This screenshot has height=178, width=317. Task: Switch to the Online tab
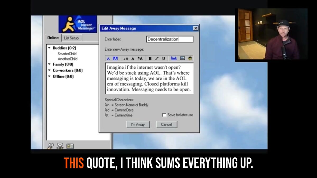[x=53, y=38]
